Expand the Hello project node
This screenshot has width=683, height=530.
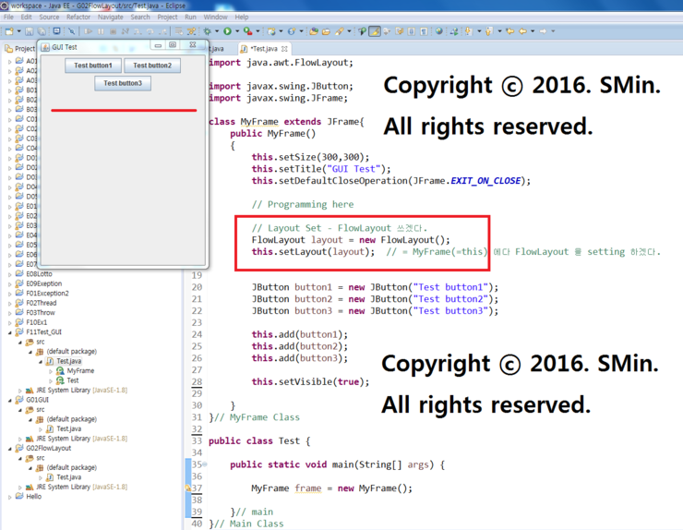[9, 497]
